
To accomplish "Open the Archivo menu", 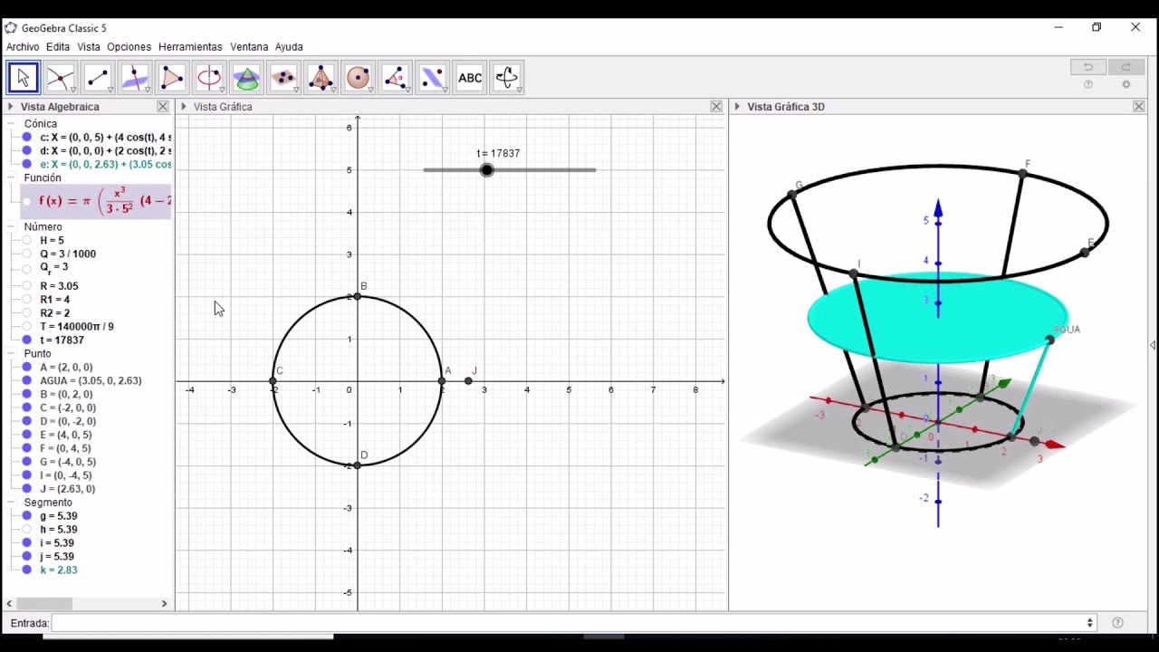I will click(23, 47).
